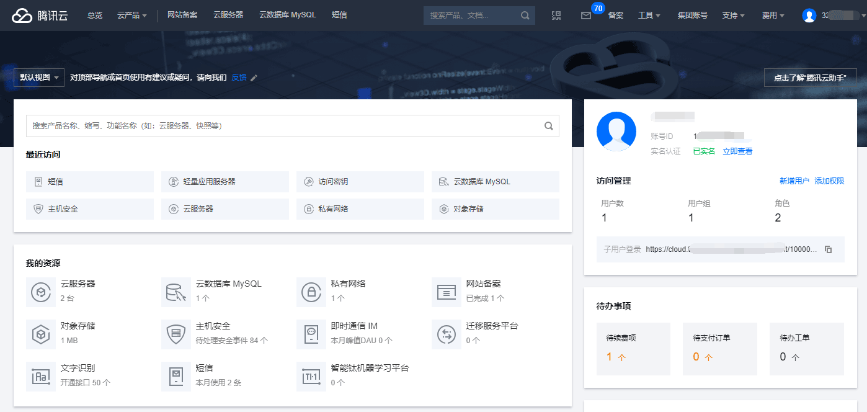Image resolution: width=867 pixels, height=412 pixels.
Task: Open the 默认视图 view selector
Action: tap(39, 78)
